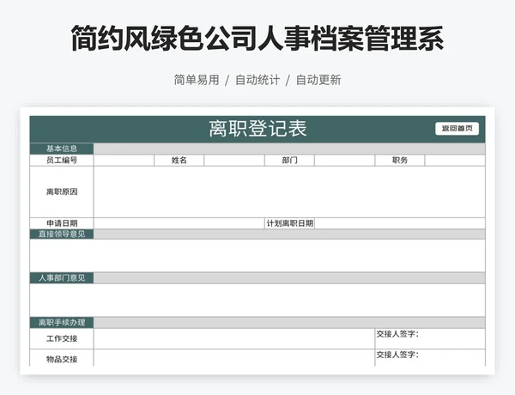Screen dimensions: 515x395
Task: Click the 自动统计 subtitle text
Action: coord(257,80)
